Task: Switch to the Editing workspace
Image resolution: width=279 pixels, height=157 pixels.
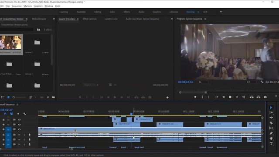Action: [98, 12]
